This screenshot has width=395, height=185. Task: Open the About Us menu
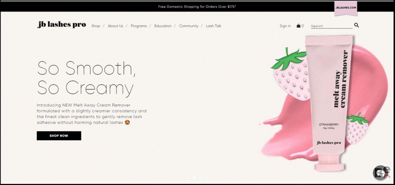(115, 26)
